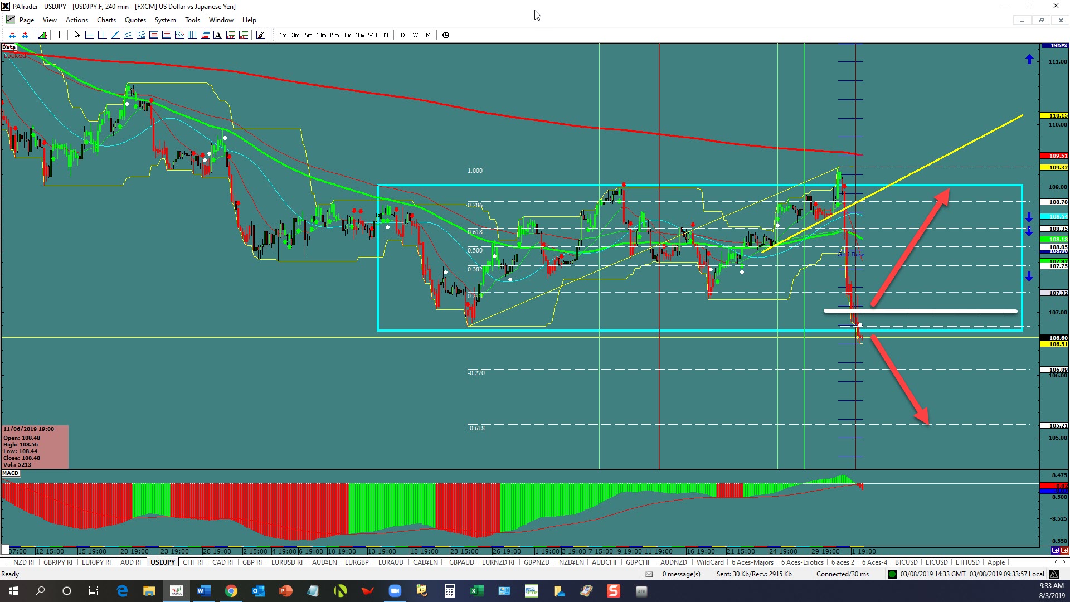Viewport: 1070px width, 602px height.
Task: Switch to 15m timeframe
Action: 334,35
